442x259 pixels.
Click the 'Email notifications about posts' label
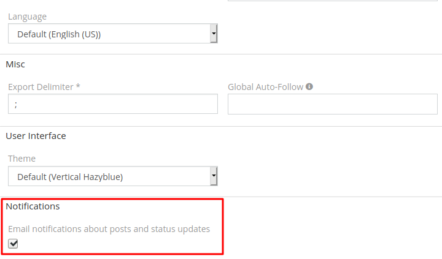(109, 229)
